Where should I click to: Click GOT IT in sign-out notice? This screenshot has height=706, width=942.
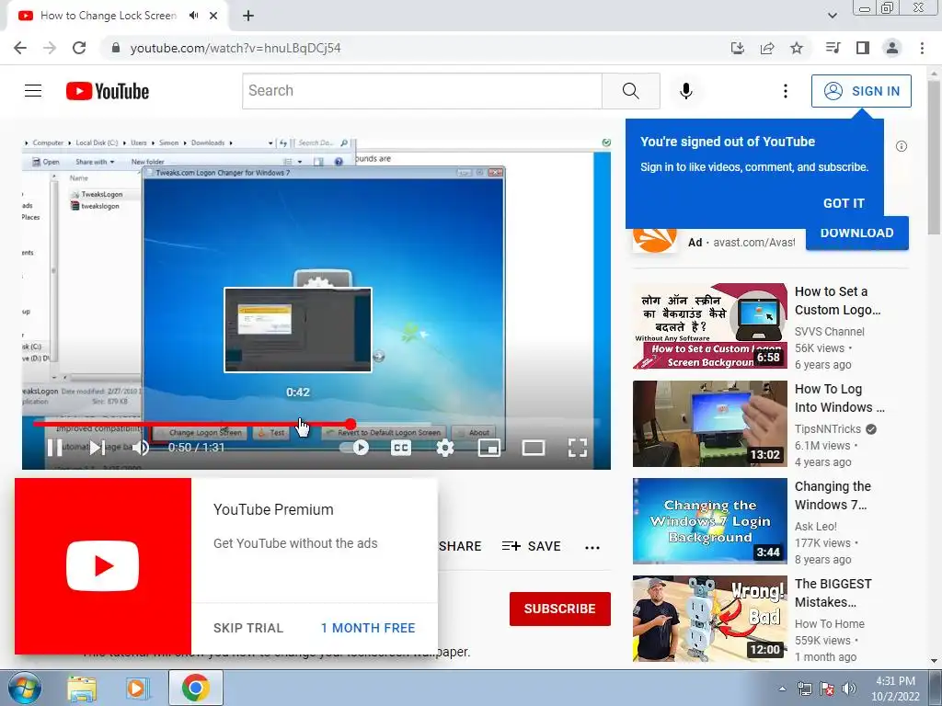point(844,203)
